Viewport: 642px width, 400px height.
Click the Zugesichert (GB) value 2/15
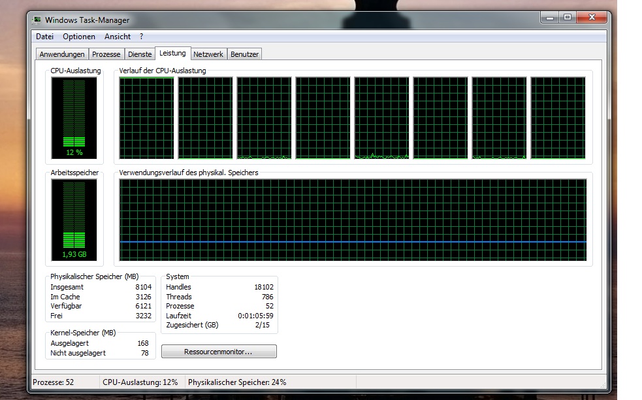(263, 325)
